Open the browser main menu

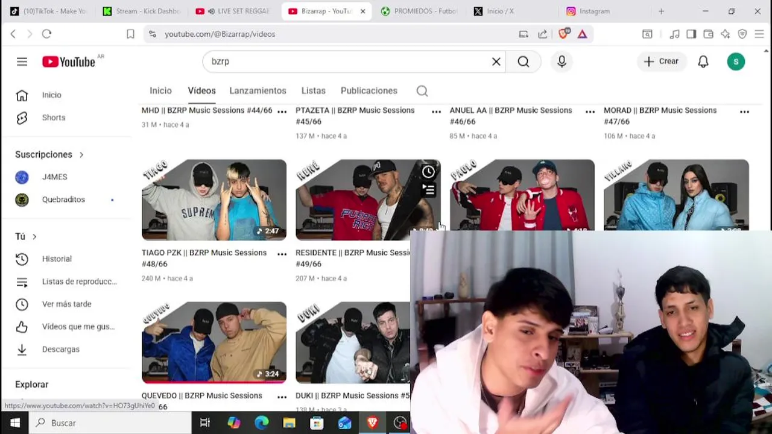point(759,34)
